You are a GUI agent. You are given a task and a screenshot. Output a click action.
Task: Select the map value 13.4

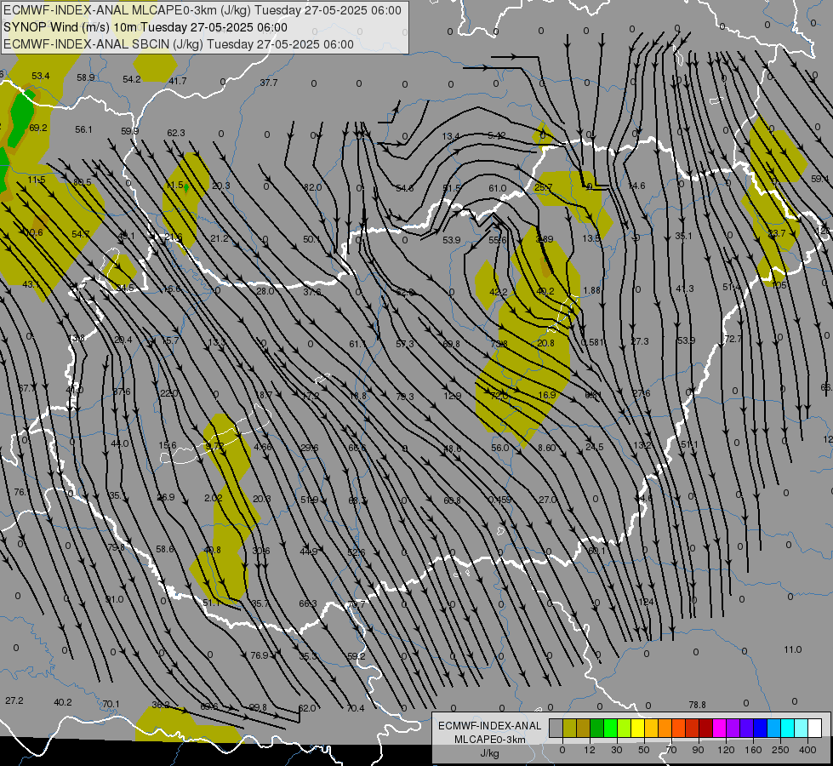click(450, 136)
